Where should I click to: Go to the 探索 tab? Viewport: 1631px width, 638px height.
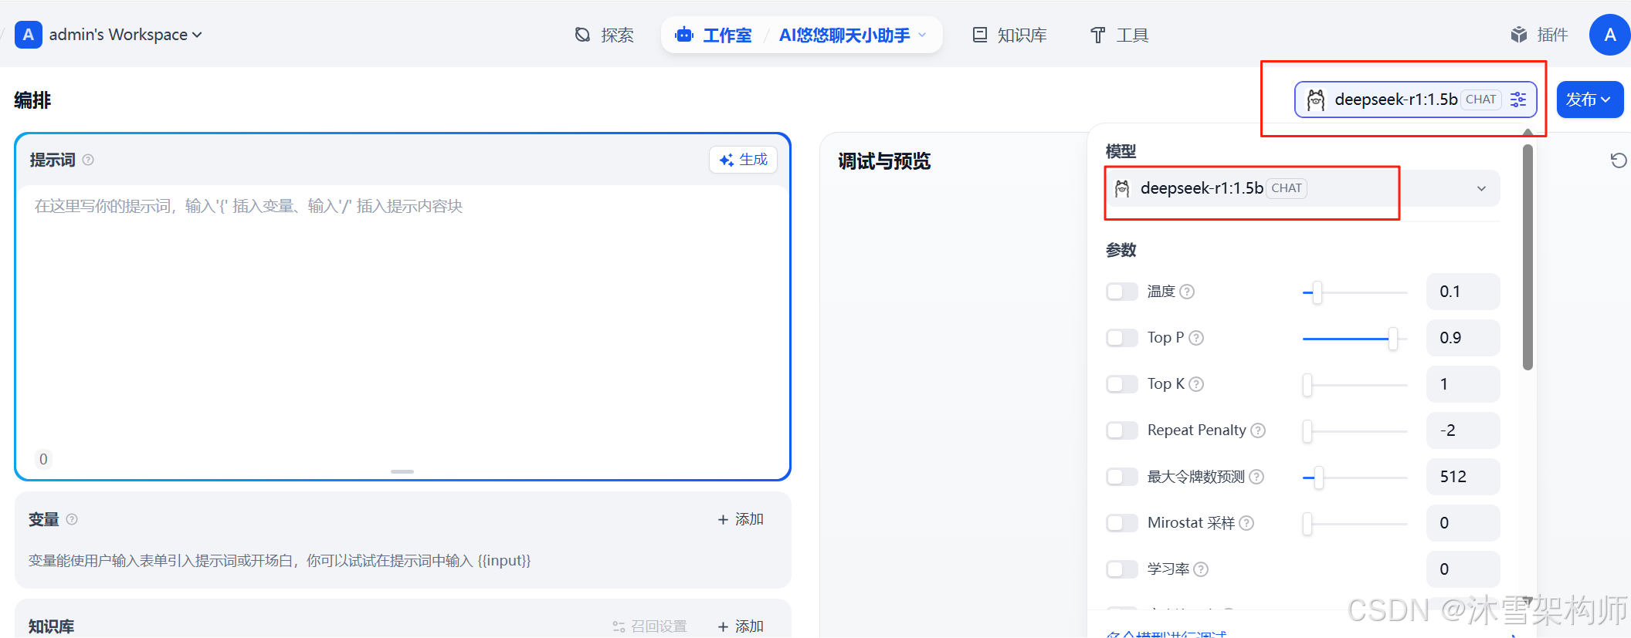pos(604,35)
